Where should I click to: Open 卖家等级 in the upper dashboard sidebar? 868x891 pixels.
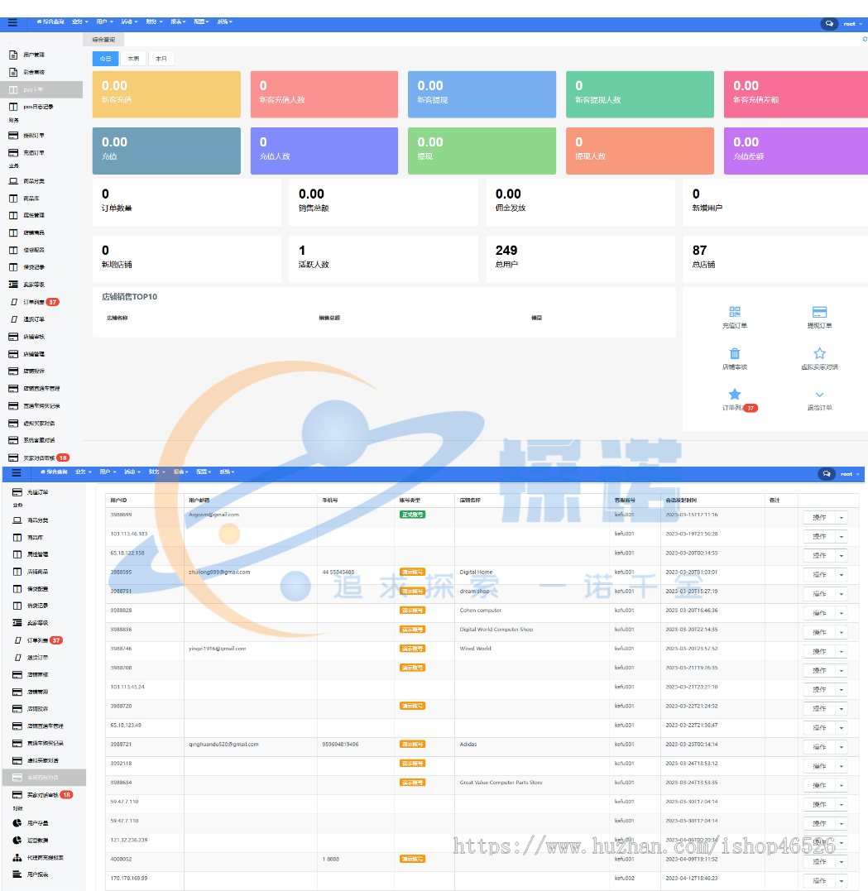coord(34,285)
